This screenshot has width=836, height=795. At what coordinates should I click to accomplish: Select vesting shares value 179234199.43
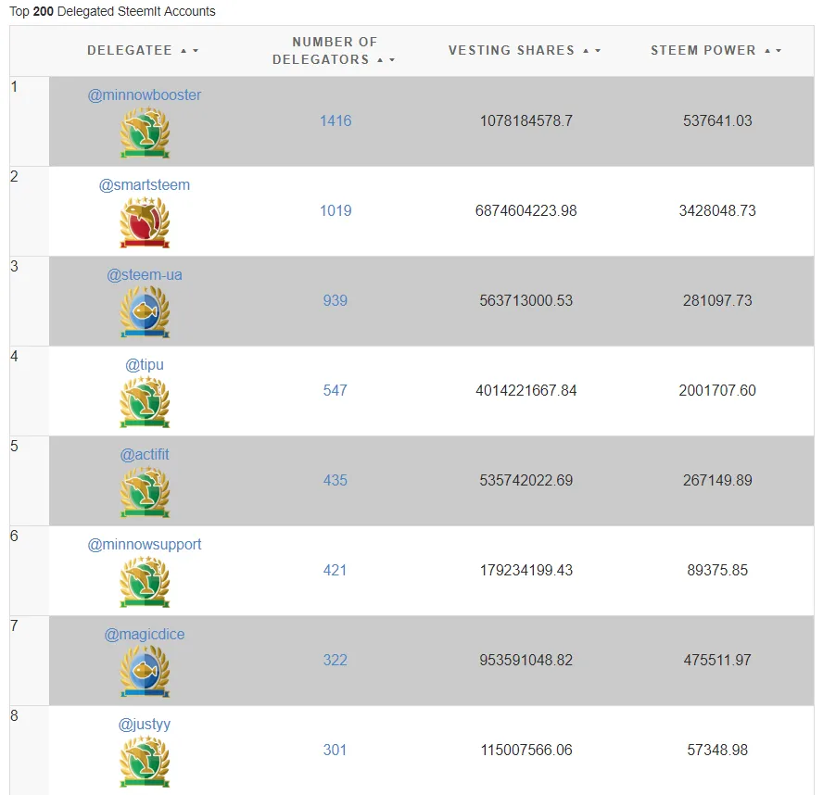click(526, 571)
